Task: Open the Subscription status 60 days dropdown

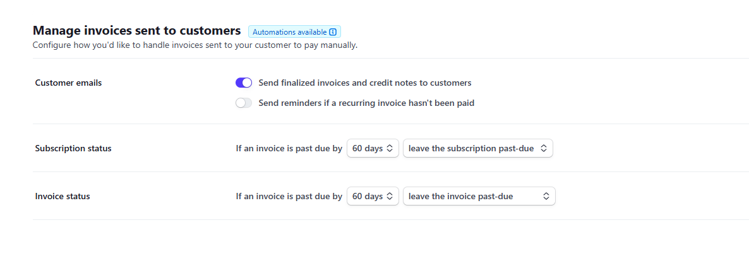Action: tap(373, 149)
